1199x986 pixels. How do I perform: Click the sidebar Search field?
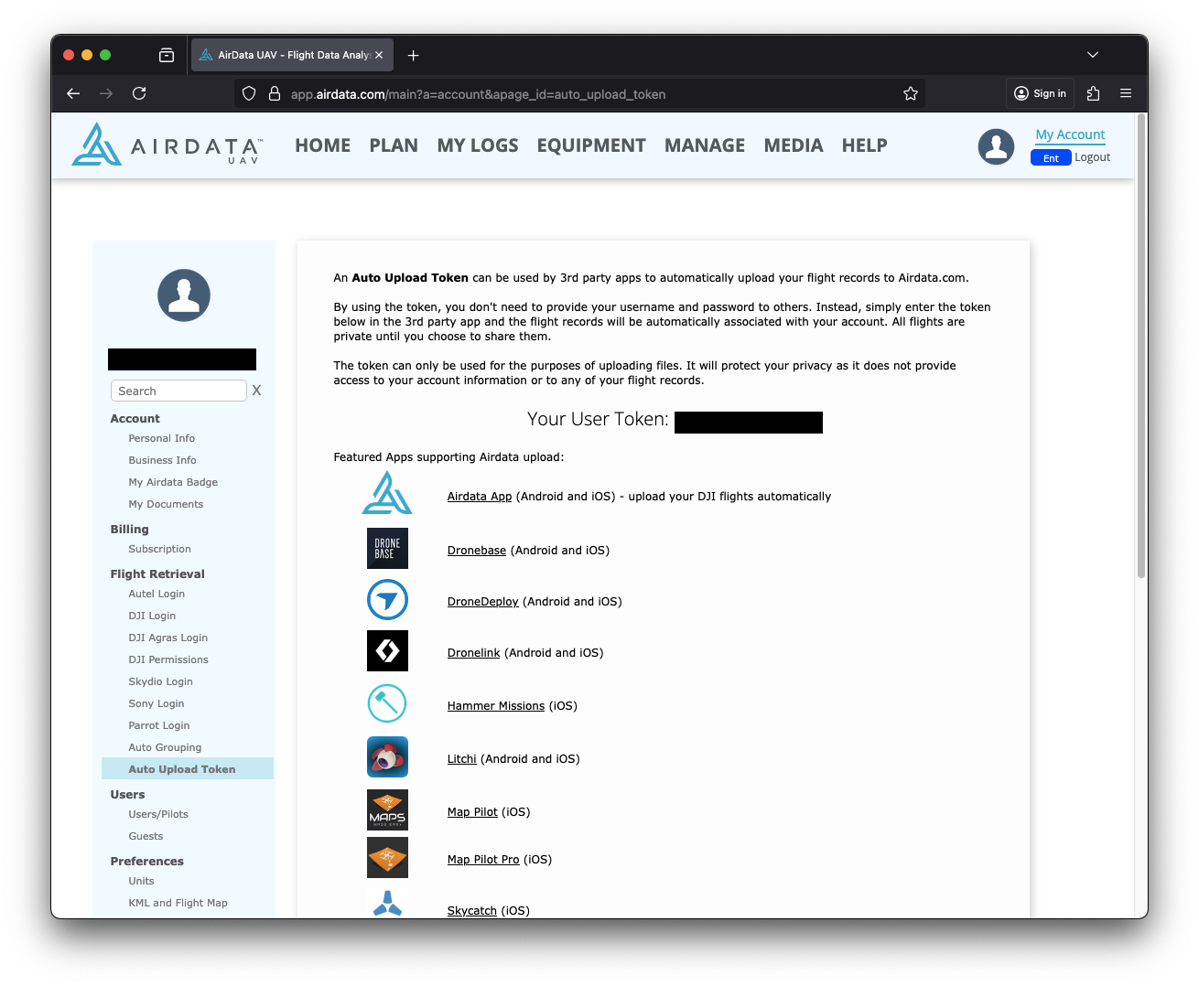point(178,391)
